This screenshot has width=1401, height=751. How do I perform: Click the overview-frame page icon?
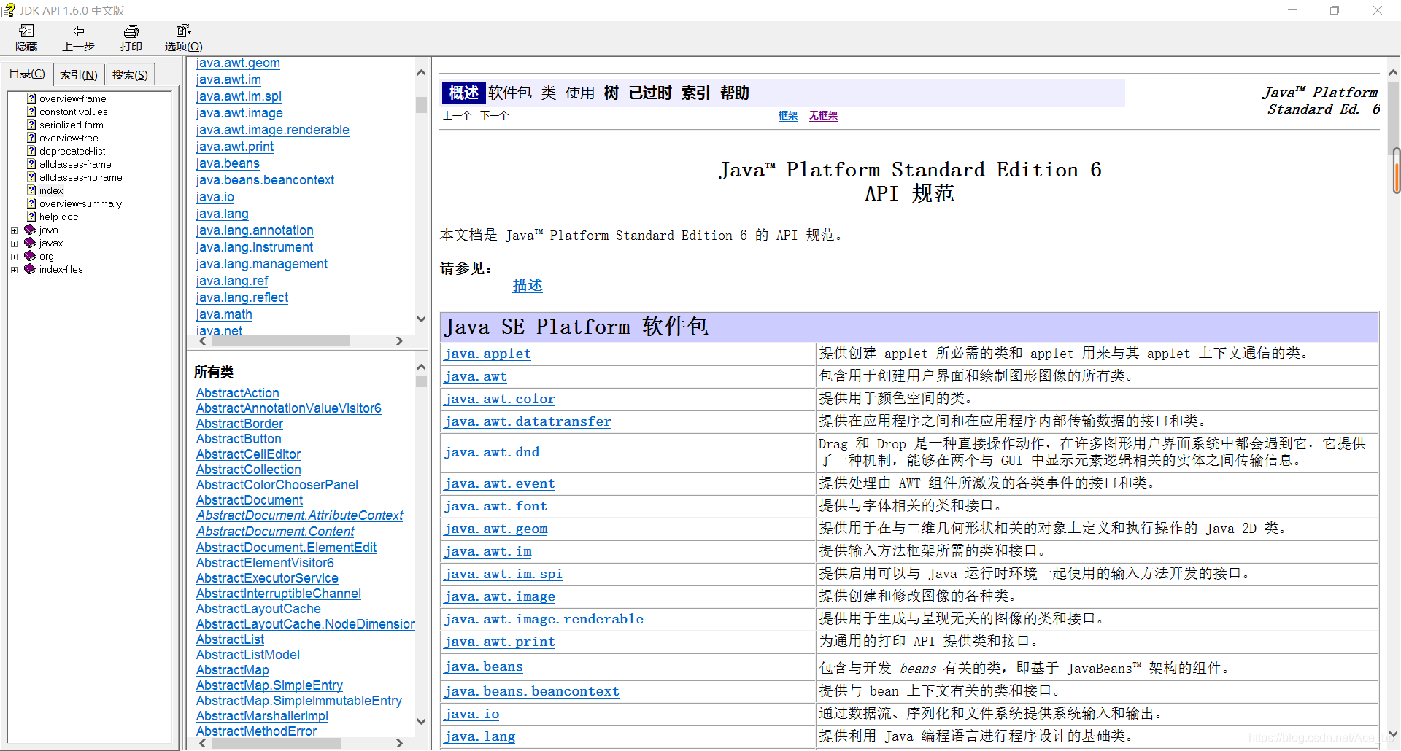(31, 98)
